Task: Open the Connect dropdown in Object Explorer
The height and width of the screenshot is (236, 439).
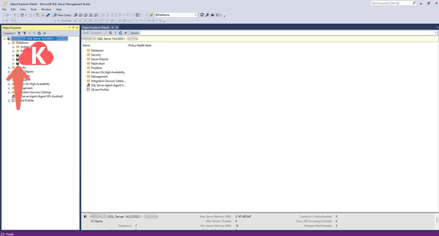Action: [x=9, y=33]
